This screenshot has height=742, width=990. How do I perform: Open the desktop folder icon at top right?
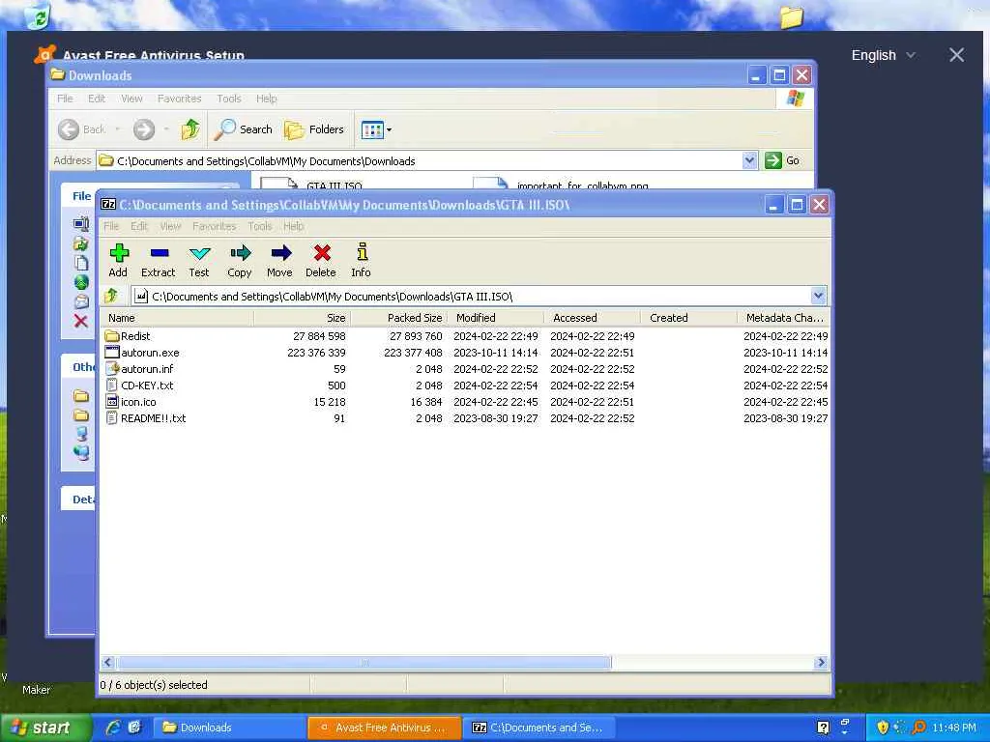click(791, 17)
